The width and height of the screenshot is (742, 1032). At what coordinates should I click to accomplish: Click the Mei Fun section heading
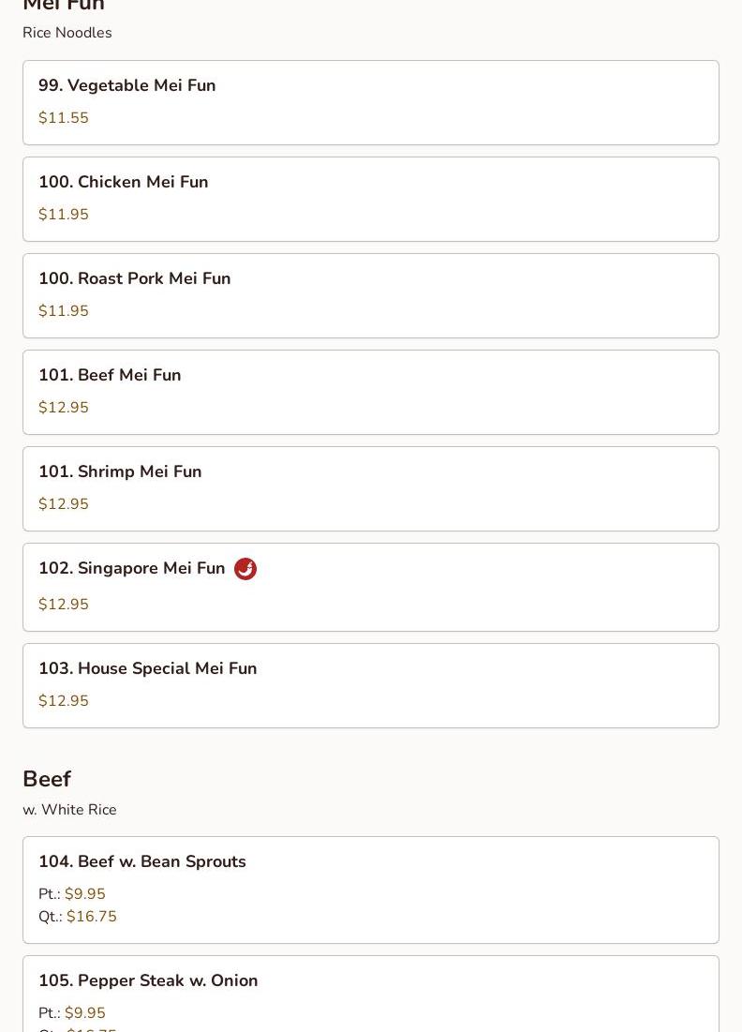(64, 6)
